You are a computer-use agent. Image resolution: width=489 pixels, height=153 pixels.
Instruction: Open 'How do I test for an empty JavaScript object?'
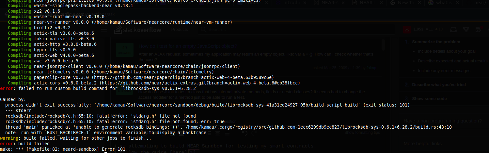point(188,46)
